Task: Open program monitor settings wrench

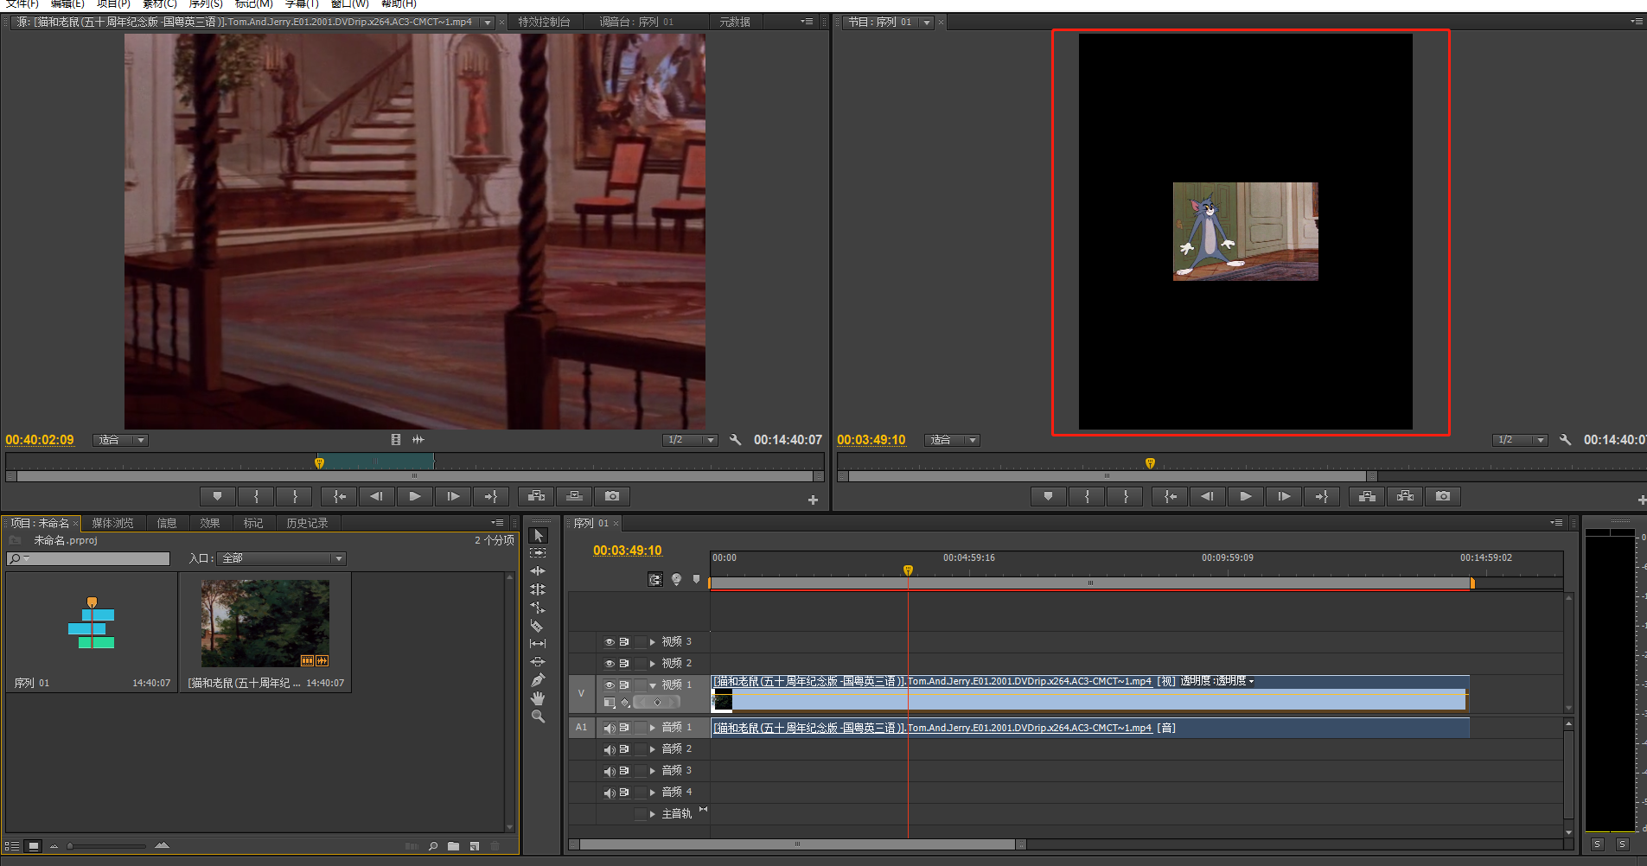Action: click(x=1565, y=440)
